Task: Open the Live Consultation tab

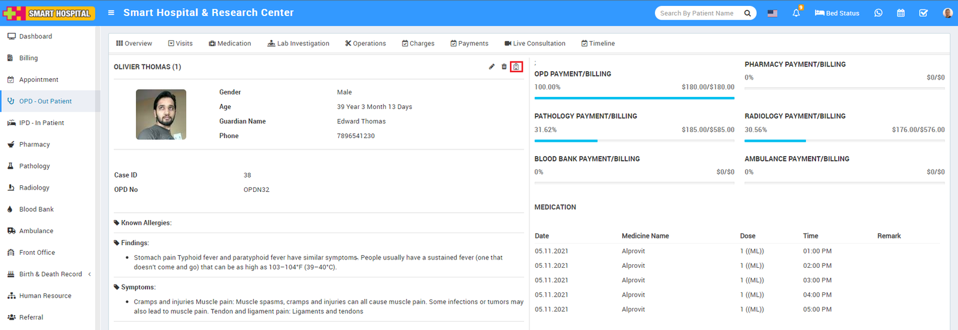Action: (x=535, y=44)
